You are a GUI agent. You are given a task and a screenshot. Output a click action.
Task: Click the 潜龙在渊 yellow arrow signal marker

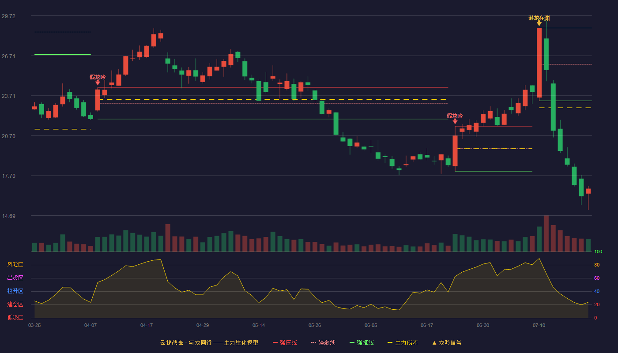tap(539, 23)
